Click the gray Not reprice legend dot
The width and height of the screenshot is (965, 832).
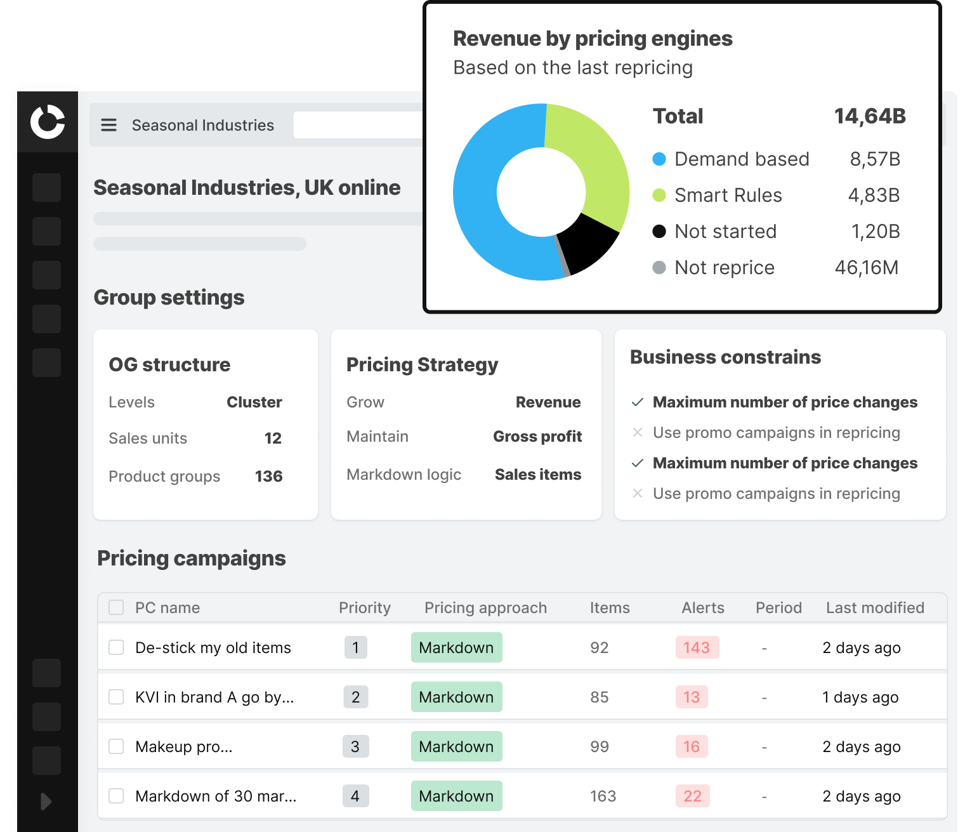pyautogui.click(x=659, y=268)
